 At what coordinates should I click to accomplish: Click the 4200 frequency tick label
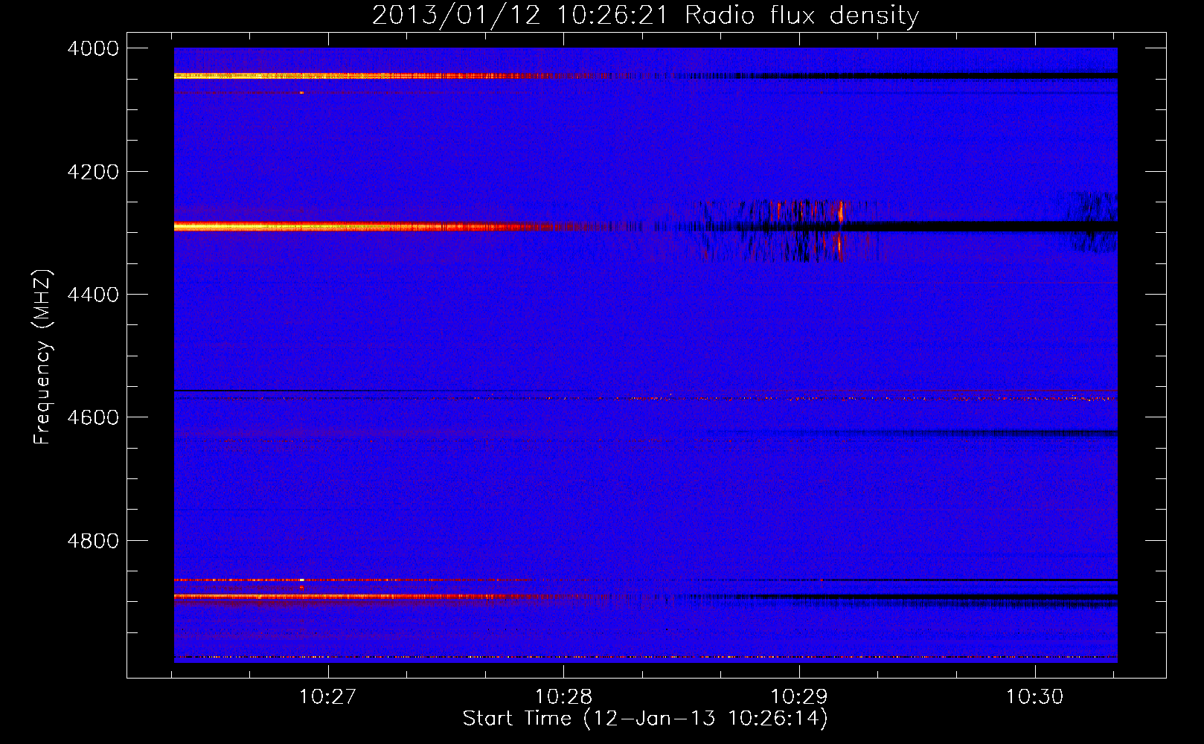(93, 172)
